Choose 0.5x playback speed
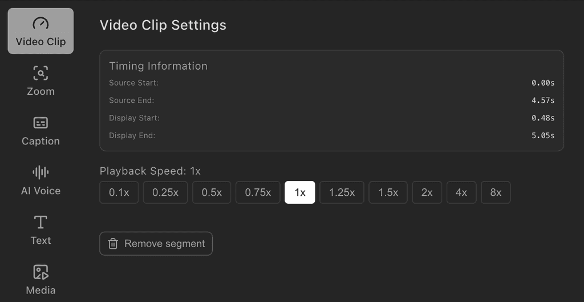The image size is (584, 302). (212, 192)
